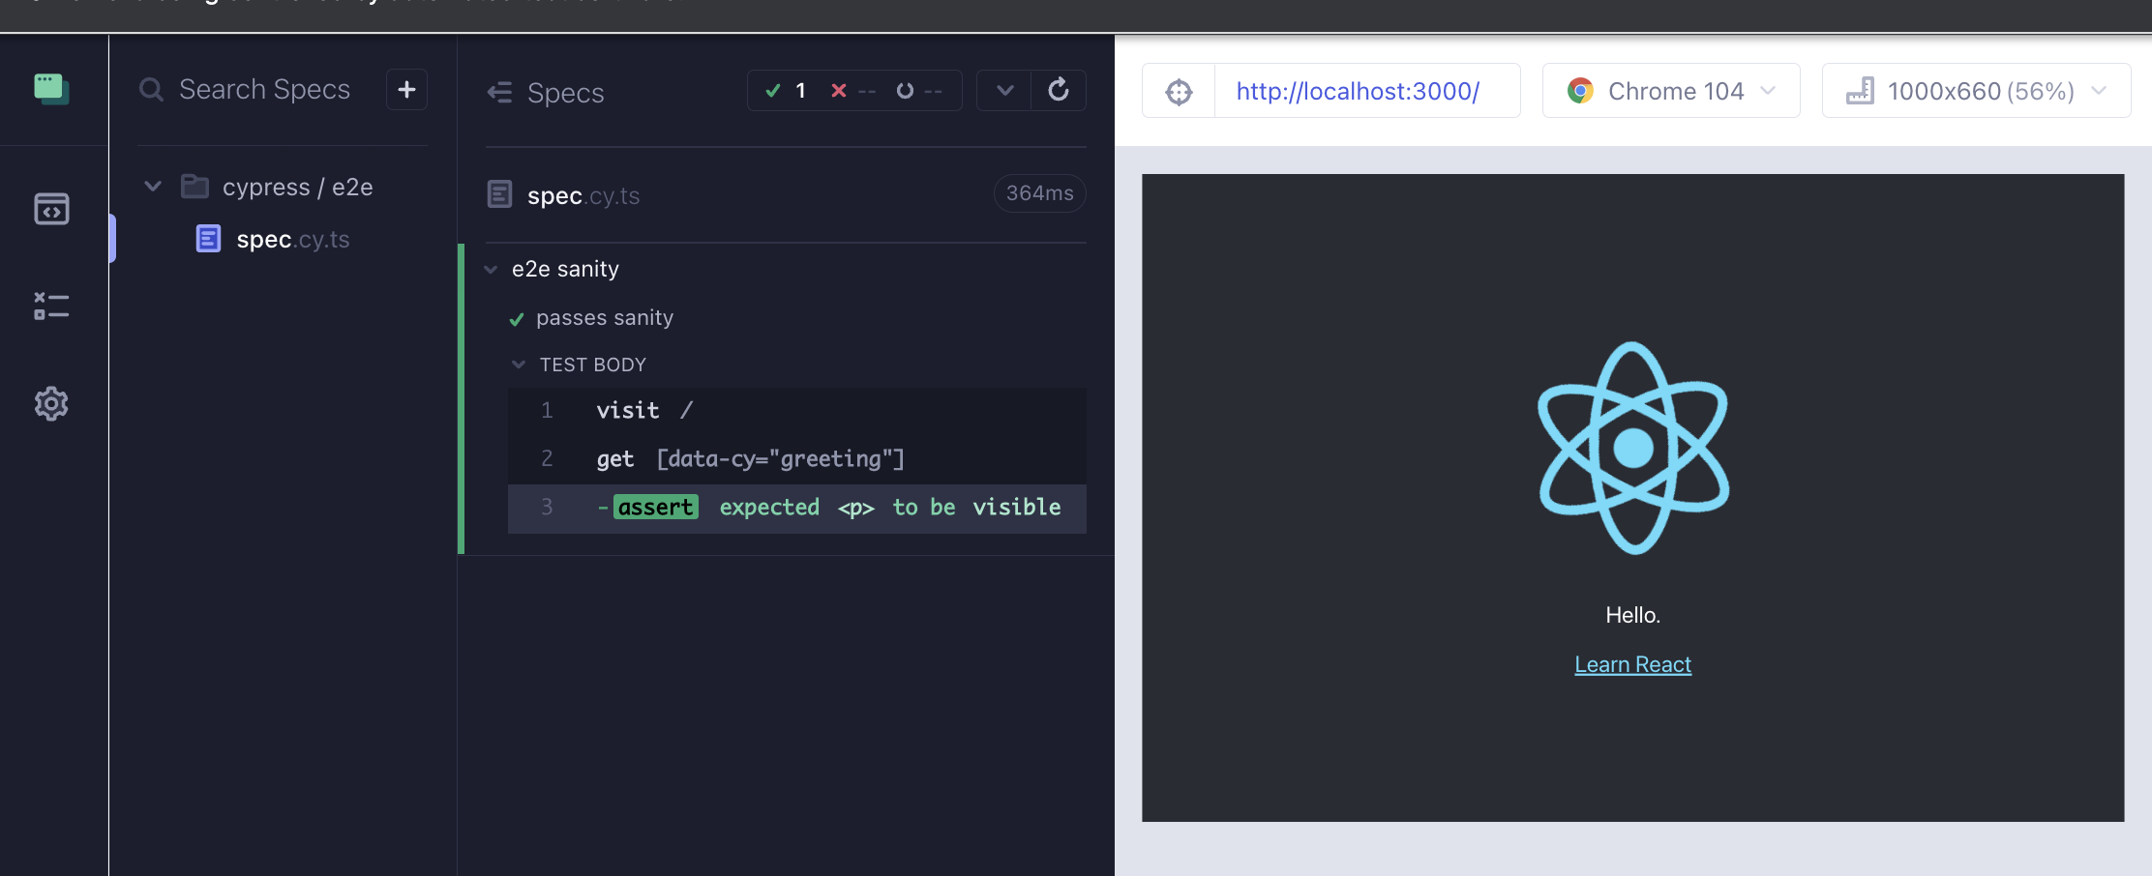
Task: Click pending tests spinner counter
Action: point(918,91)
